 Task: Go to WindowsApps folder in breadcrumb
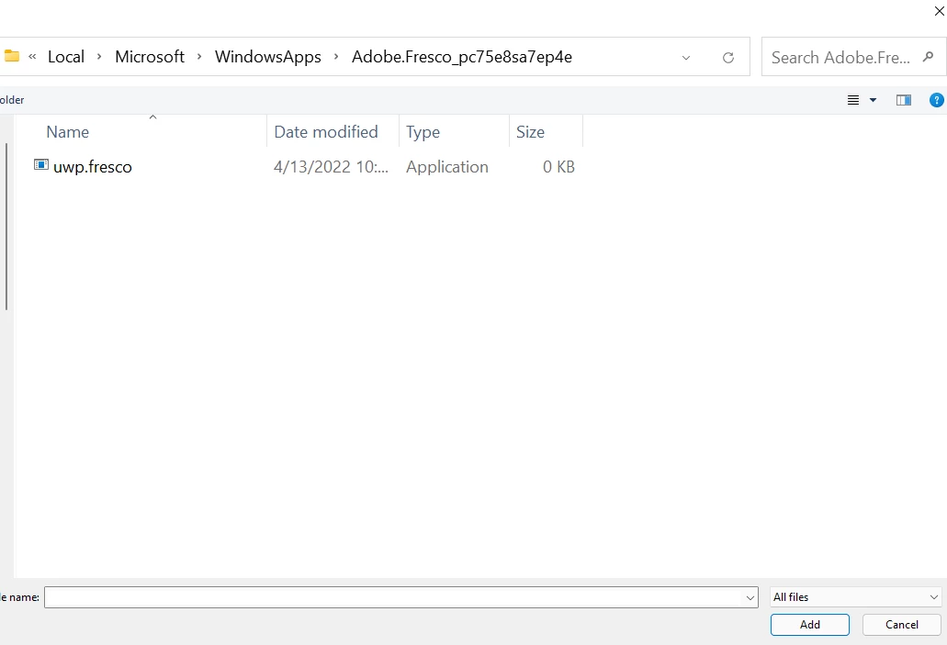[268, 57]
